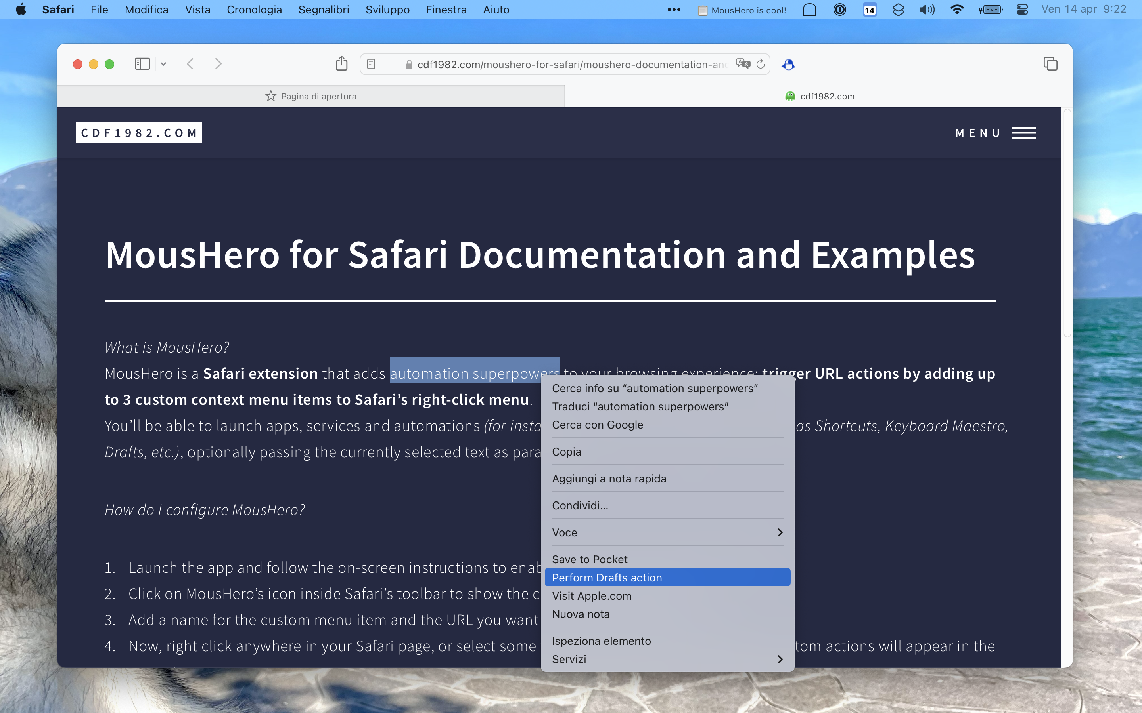Click the CDF1982.COM site logo
This screenshot has width=1142, height=713.
[x=139, y=133]
